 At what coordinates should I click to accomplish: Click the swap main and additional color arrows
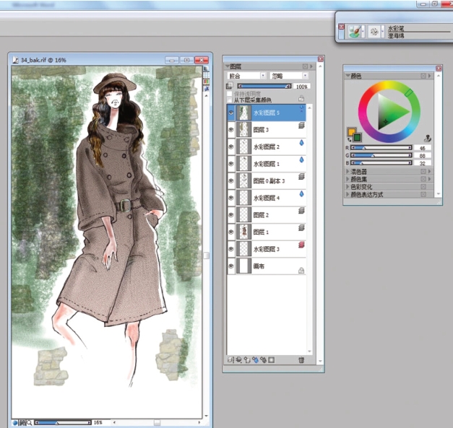(x=350, y=140)
